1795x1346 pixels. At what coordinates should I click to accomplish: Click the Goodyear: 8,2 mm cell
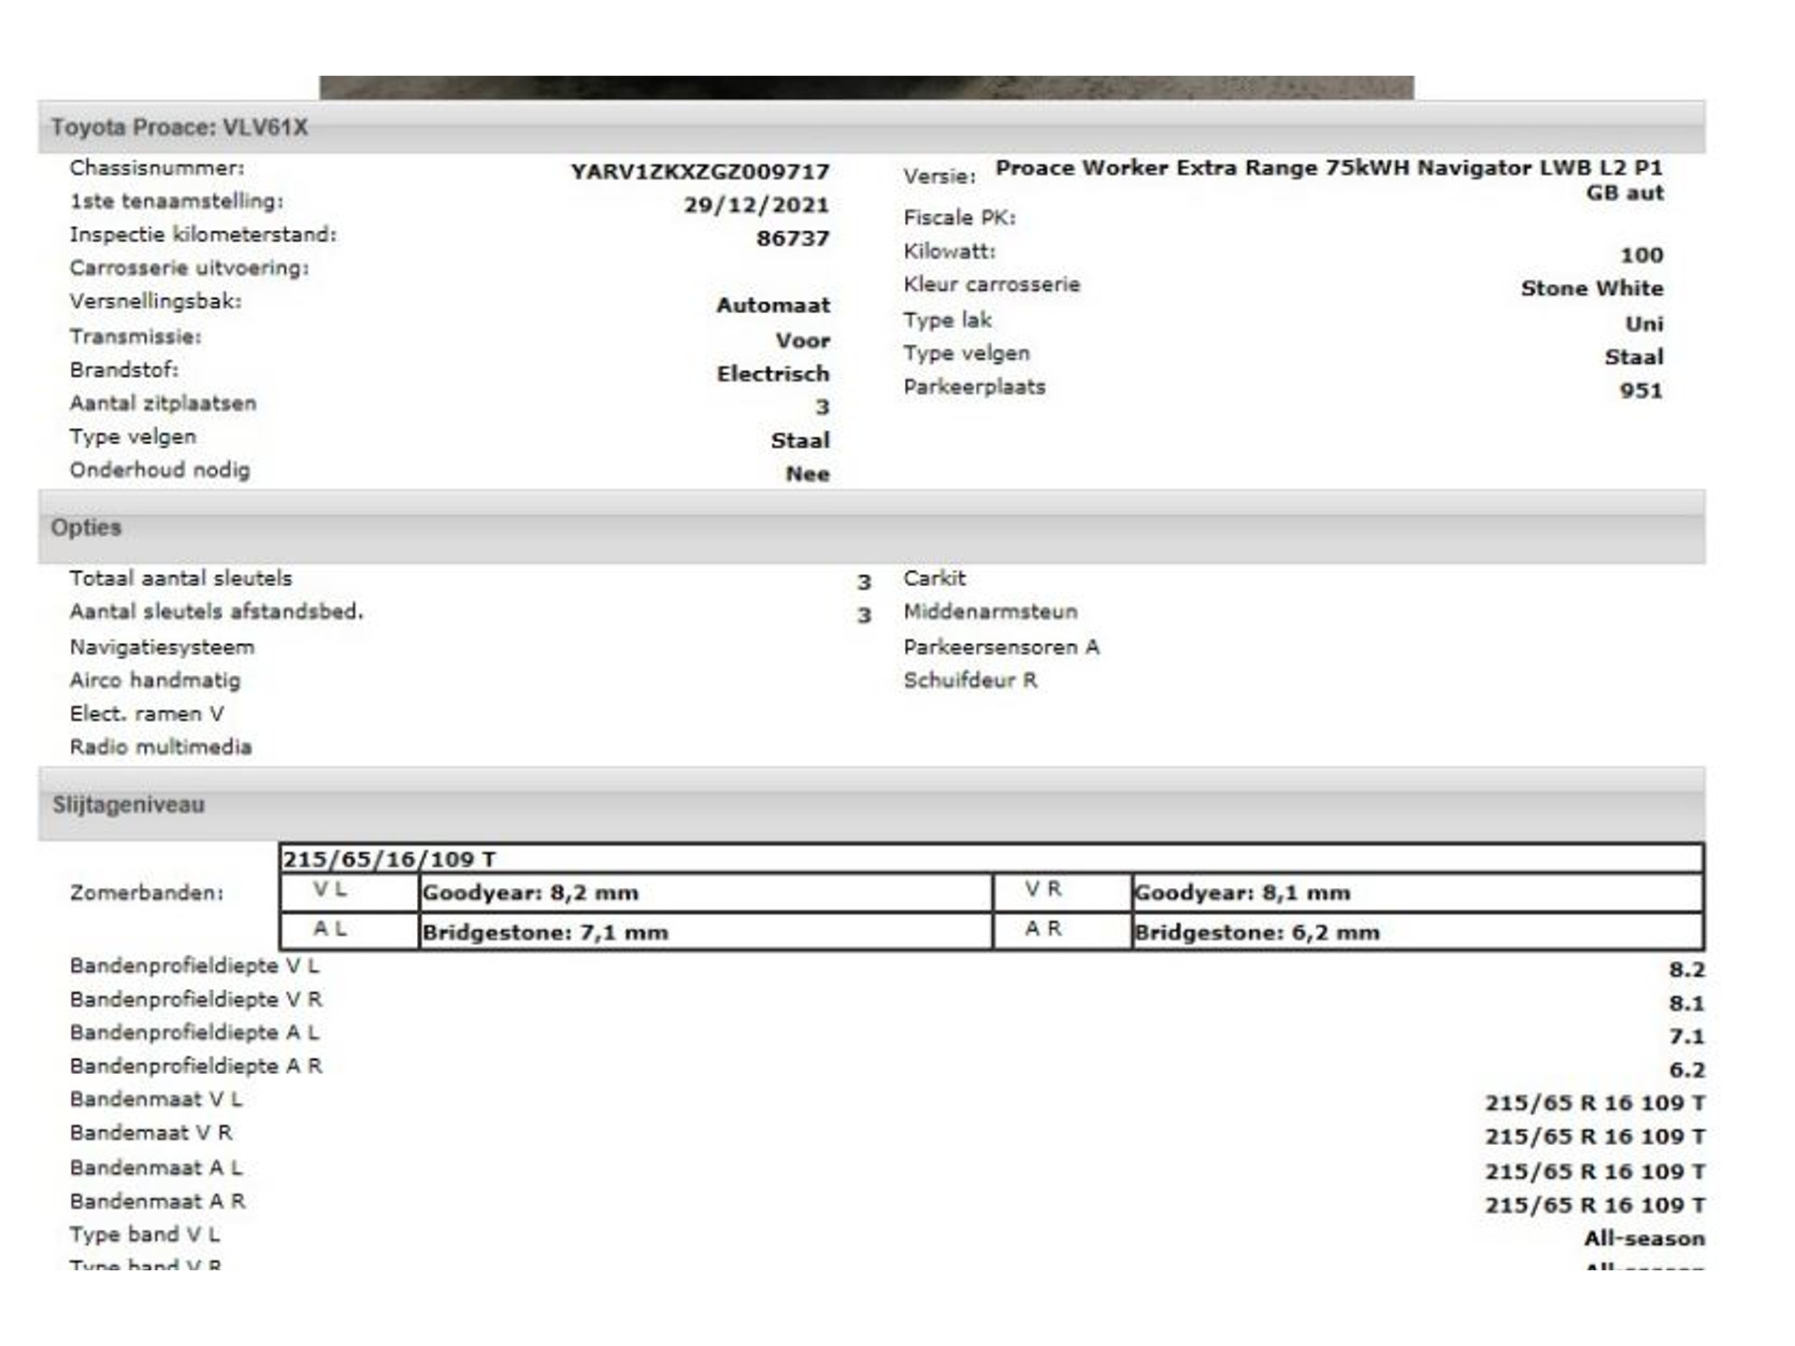[706, 893]
